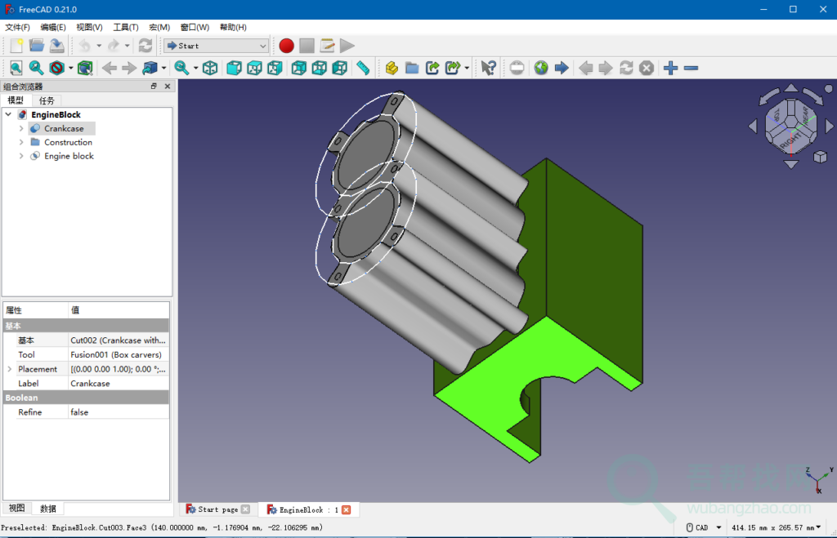Click the Fit All view icon

[16, 69]
